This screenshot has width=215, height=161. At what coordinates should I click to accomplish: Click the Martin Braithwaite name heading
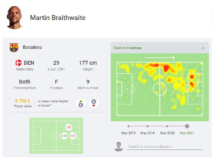pyautogui.click(x=58, y=18)
